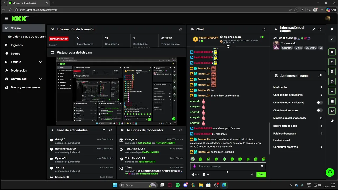Open filter for Acciones de moderador

pyautogui.click(x=174, y=130)
